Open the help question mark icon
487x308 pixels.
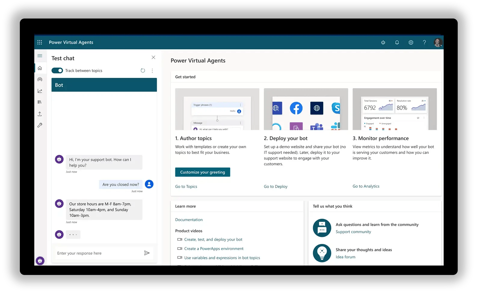pos(424,42)
